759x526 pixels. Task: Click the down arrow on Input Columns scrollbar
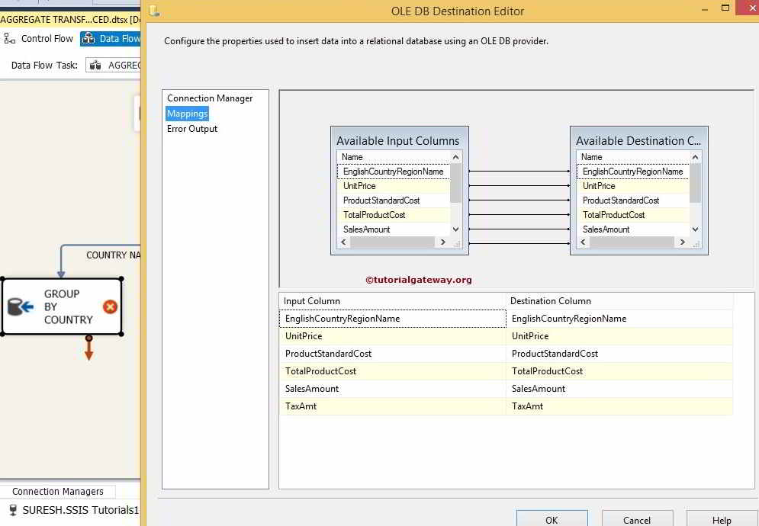click(455, 229)
